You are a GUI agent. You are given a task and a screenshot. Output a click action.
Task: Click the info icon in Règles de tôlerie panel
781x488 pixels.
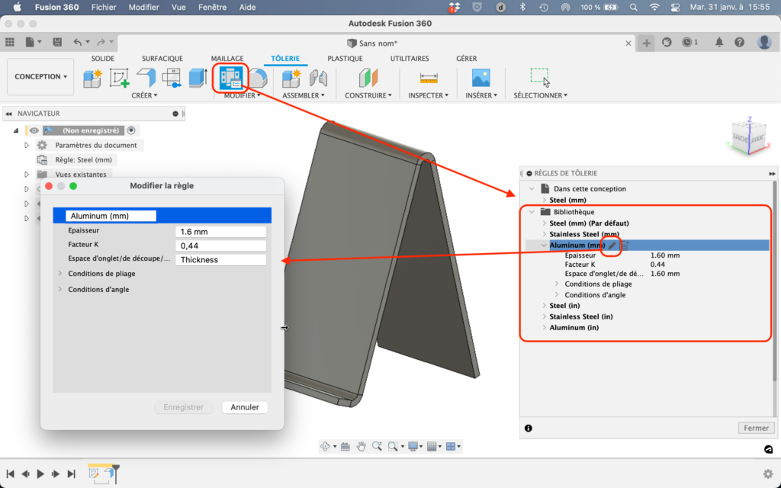(x=529, y=429)
